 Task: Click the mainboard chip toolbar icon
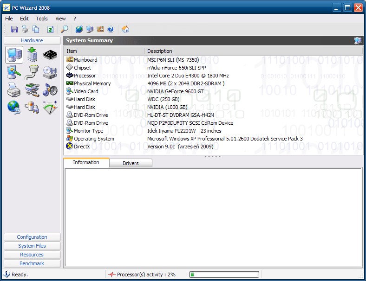click(x=100, y=29)
